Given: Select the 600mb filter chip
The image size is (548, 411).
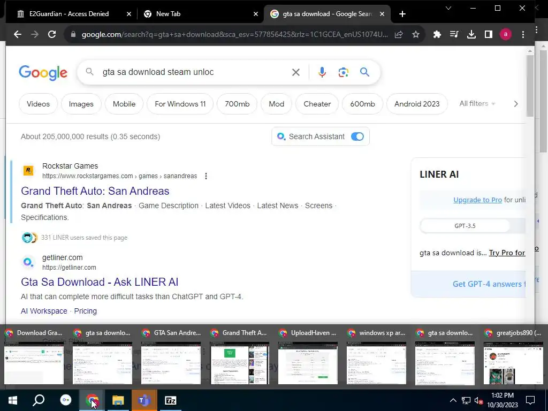Looking at the screenshot, I should click(x=362, y=104).
